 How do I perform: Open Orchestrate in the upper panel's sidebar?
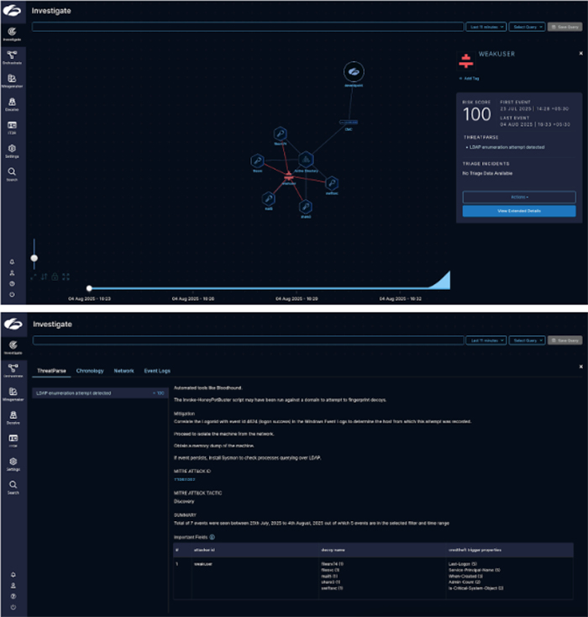tap(12, 55)
